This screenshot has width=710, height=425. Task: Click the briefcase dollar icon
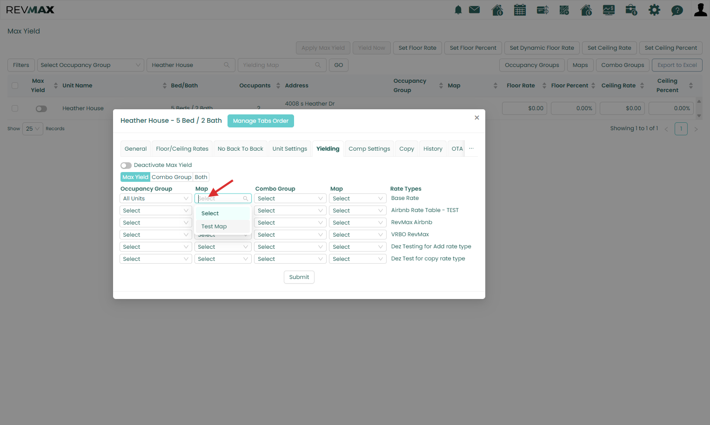(x=631, y=10)
